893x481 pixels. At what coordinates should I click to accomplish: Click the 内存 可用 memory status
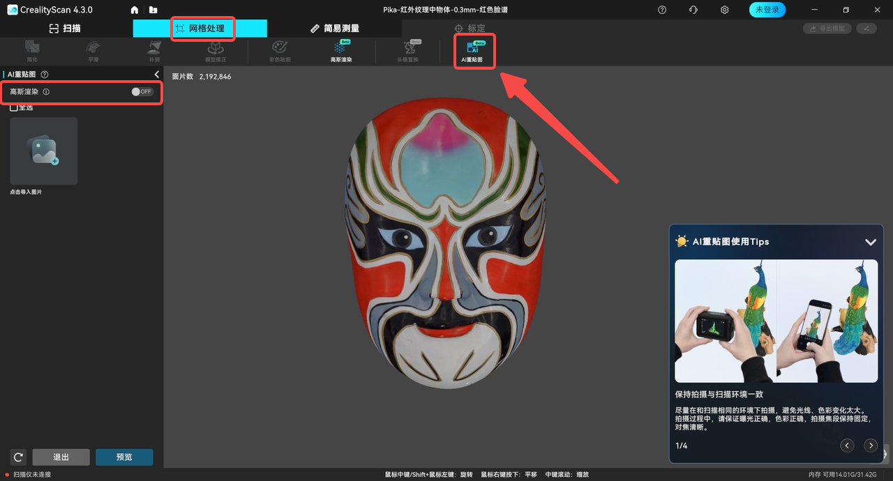[843, 475]
